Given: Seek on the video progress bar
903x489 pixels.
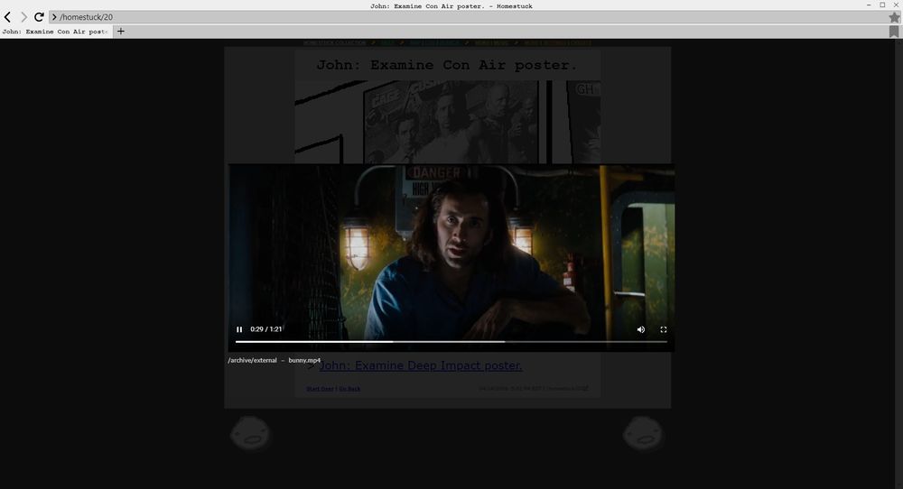Looking at the screenshot, I should click(451, 342).
